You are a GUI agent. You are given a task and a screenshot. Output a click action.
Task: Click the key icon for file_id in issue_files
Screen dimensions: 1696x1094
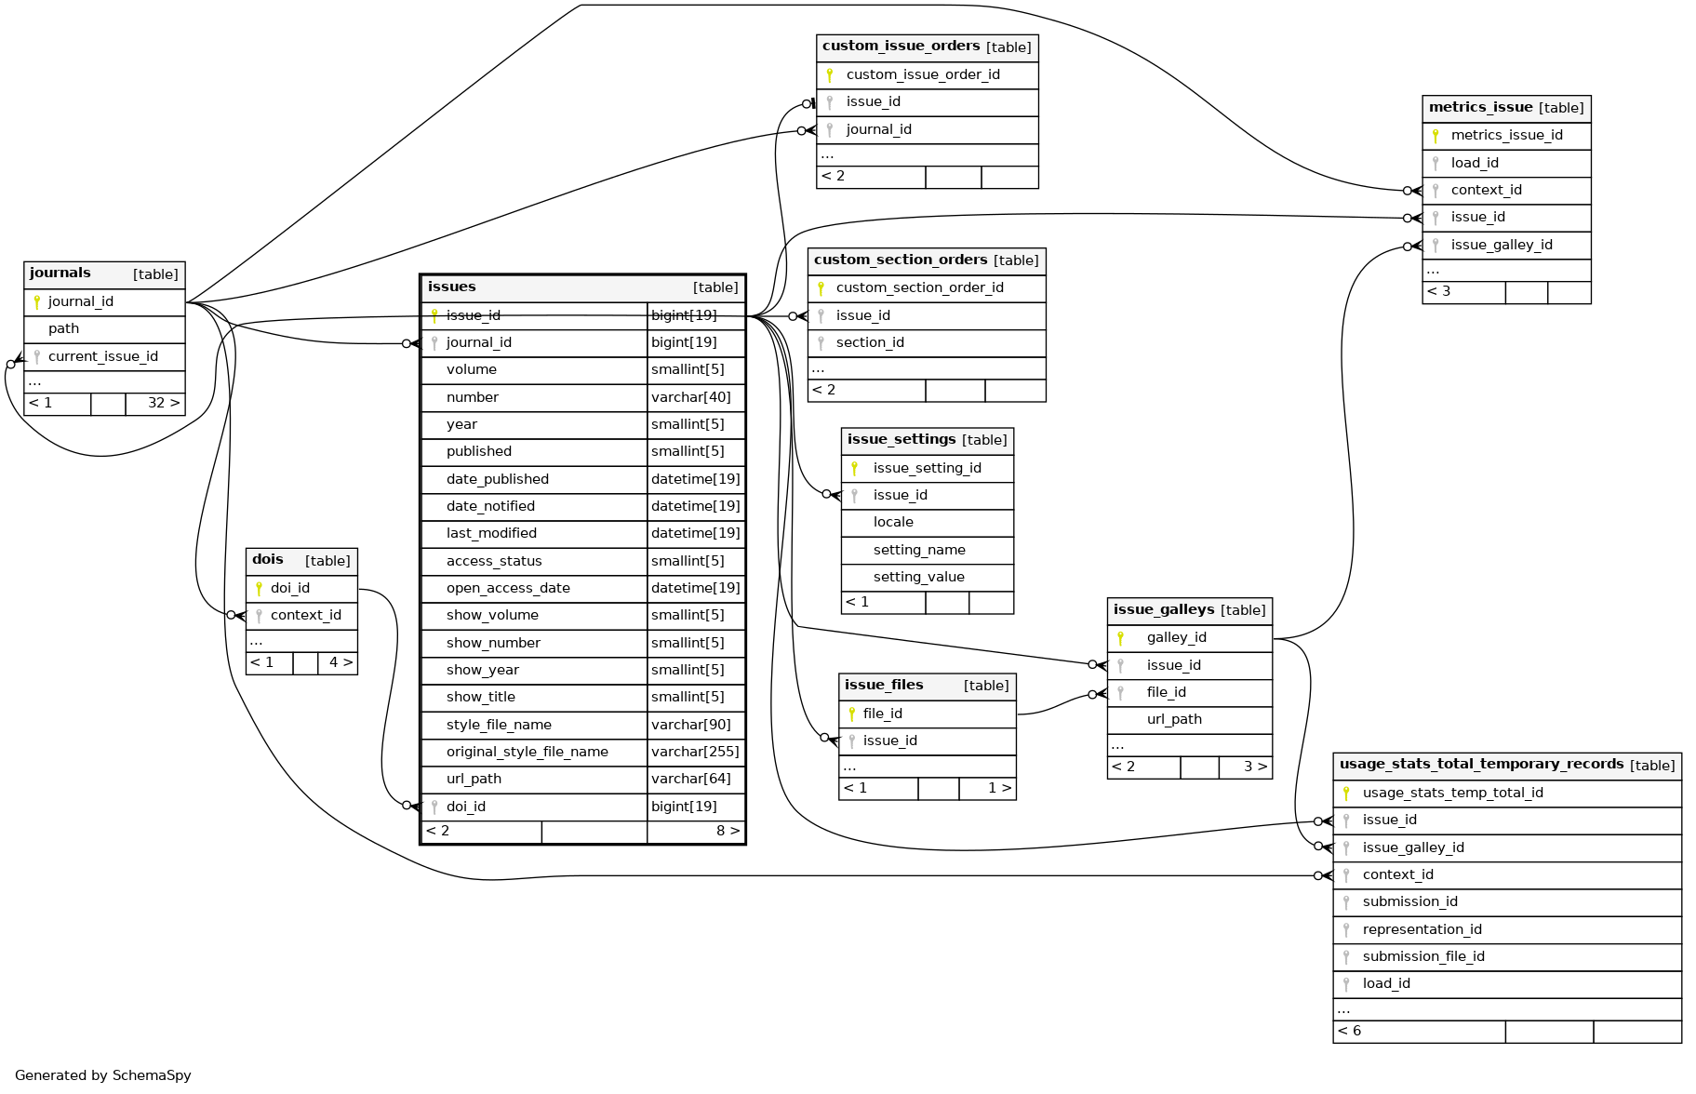(x=851, y=714)
